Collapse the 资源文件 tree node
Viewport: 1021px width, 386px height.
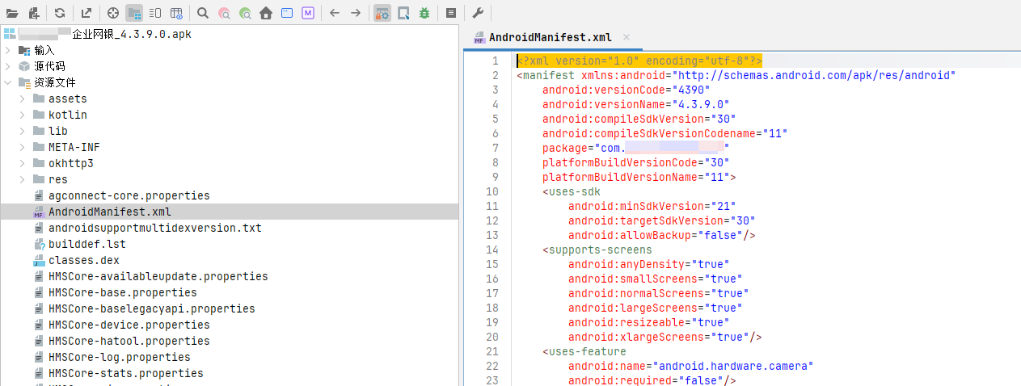coord(8,82)
